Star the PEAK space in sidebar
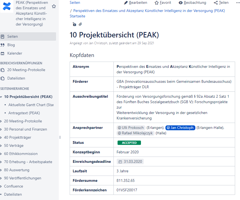This screenshot has height=200, width=240. (x=54, y=6)
